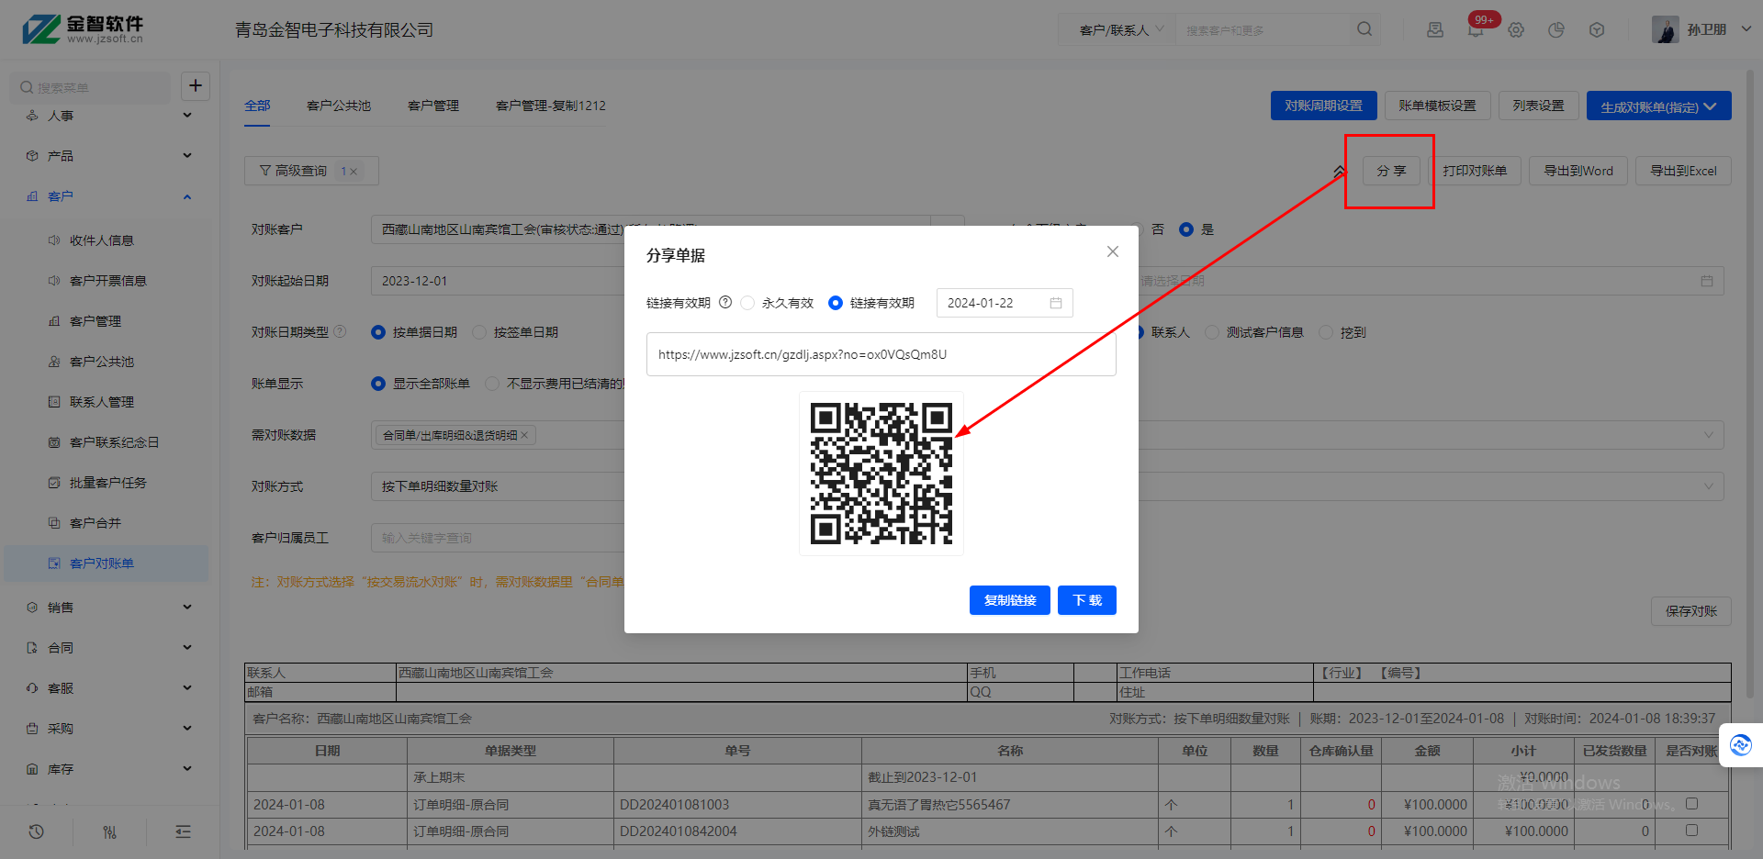Collapse the sidebar using the menu fold icon

184,831
